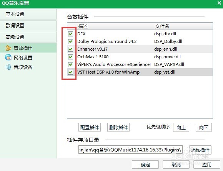The image size is (223, 171).
Task: Select the DFX plugin name text
Action: tap(82, 34)
